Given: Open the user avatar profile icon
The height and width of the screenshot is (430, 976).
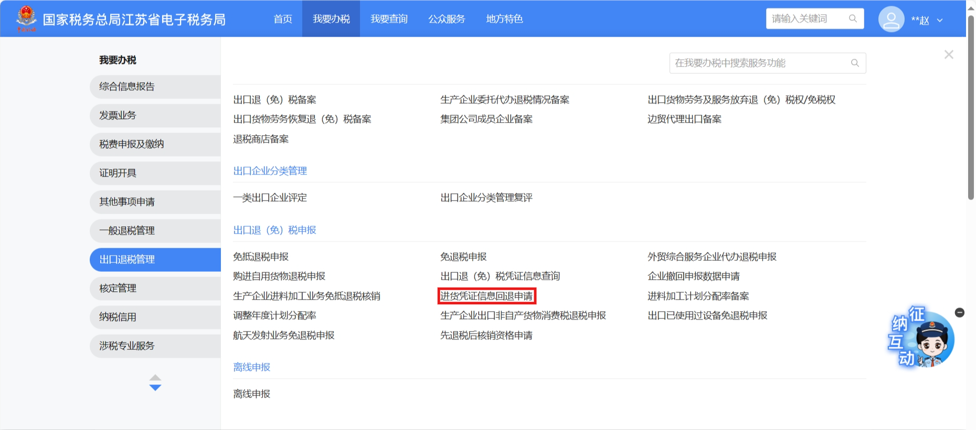Looking at the screenshot, I should (891, 19).
